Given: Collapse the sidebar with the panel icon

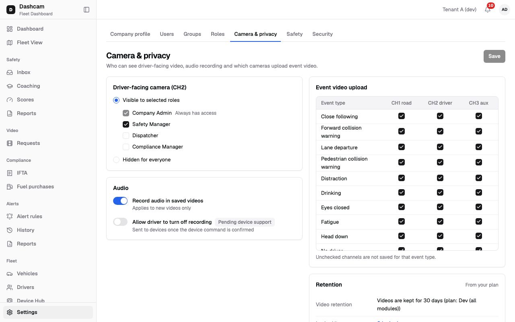Looking at the screenshot, I should (x=87, y=10).
